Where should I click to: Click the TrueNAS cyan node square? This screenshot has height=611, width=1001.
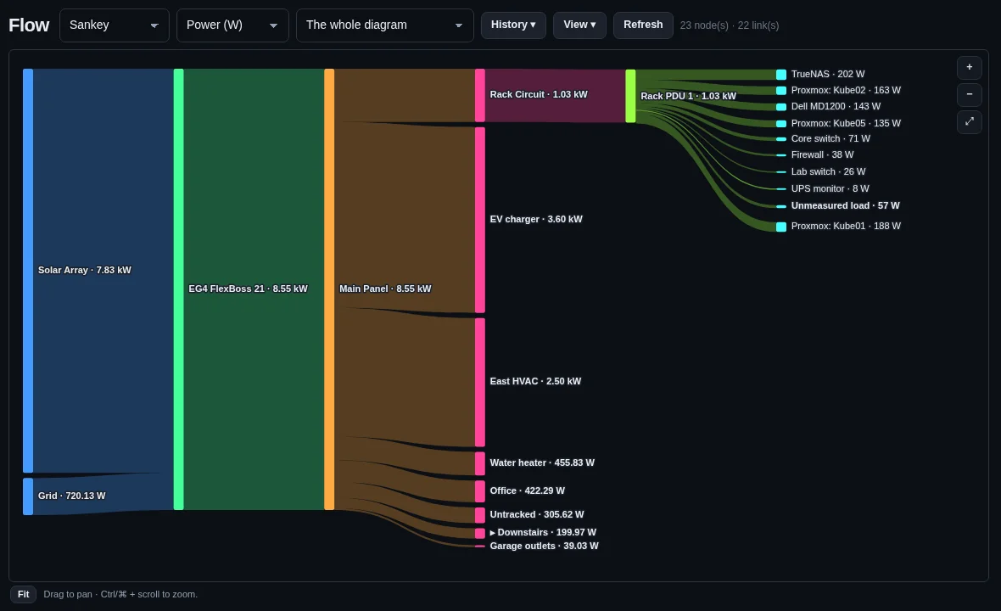coord(780,75)
